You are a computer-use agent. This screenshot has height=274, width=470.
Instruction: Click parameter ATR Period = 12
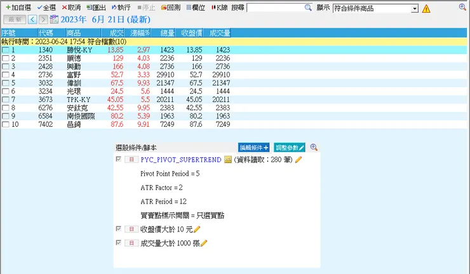coord(163,202)
